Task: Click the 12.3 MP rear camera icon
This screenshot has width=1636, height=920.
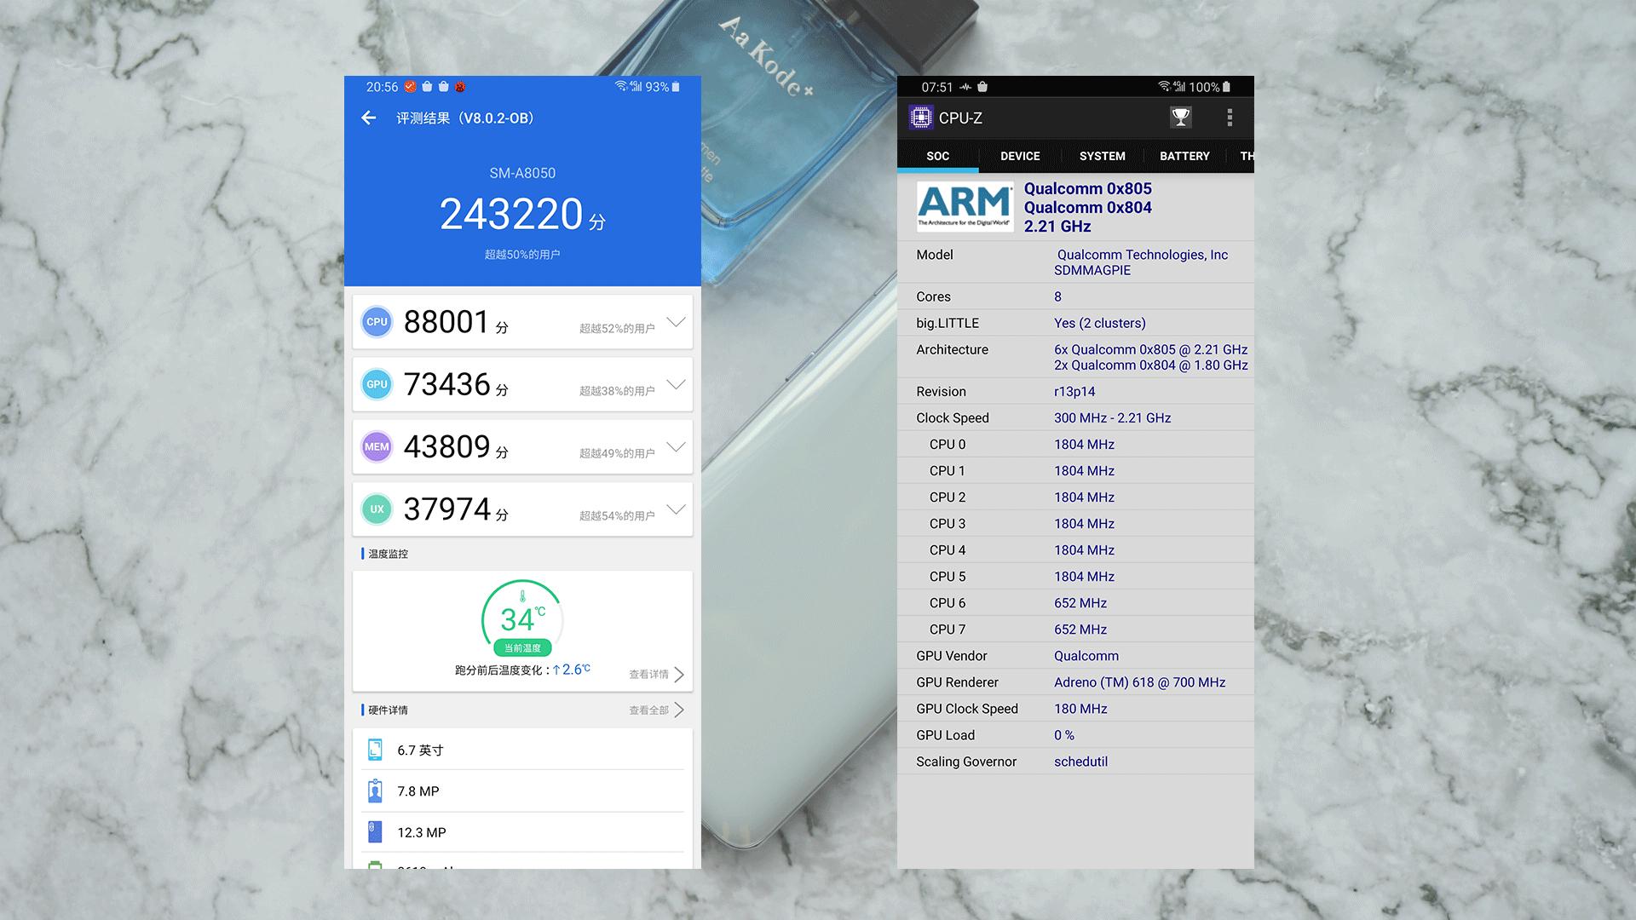Action: pos(375,832)
